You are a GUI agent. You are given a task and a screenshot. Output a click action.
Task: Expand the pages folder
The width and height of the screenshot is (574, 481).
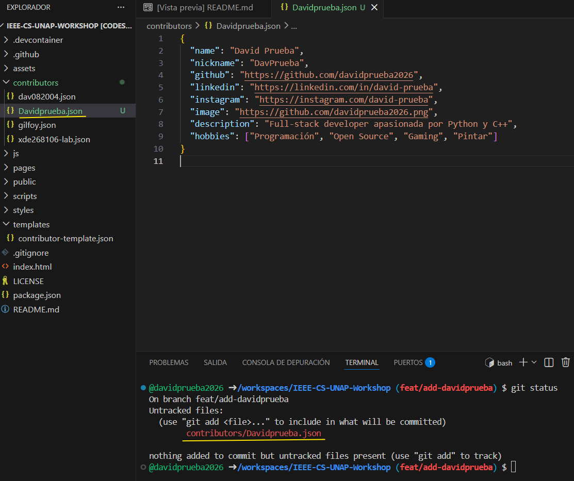coord(6,167)
